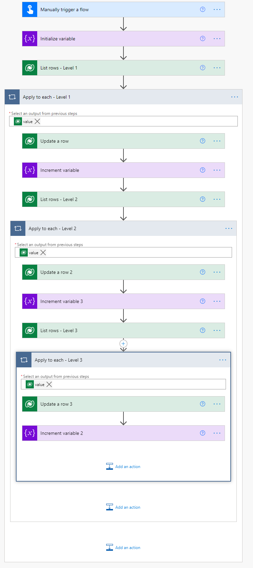Click the Increment variable curly-brace icon
The image size is (253, 568).
(x=30, y=170)
